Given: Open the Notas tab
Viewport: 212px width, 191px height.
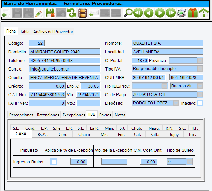Looking at the screenshot, I should point(120,115).
